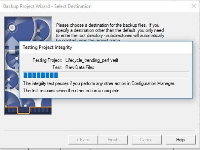
Task: Click the Help button
Action: pos(181,140)
